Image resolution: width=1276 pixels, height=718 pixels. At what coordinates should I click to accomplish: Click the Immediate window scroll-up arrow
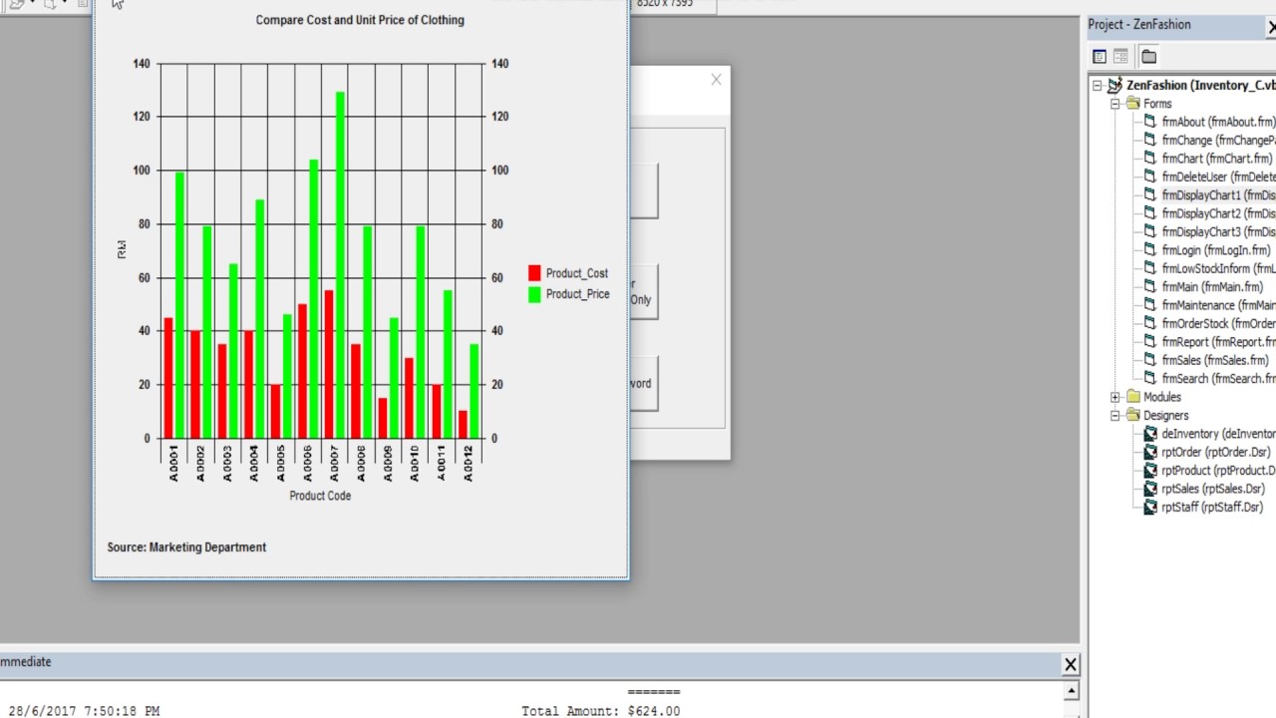tap(1072, 690)
